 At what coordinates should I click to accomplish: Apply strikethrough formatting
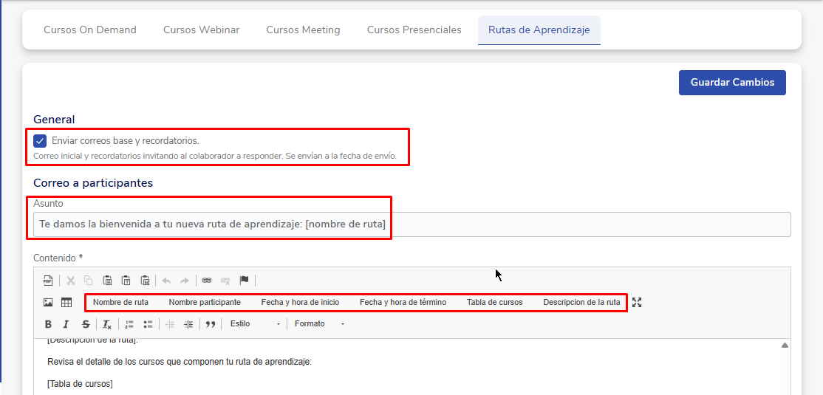point(86,324)
